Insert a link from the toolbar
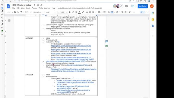The height and width of the screenshot is (98, 174). tap(87, 12)
